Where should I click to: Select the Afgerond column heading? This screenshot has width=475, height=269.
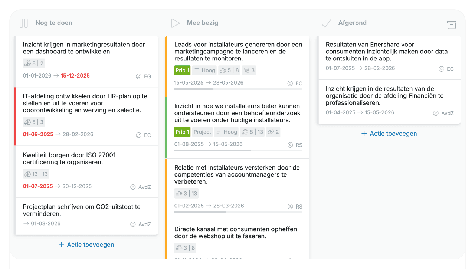click(x=353, y=23)
